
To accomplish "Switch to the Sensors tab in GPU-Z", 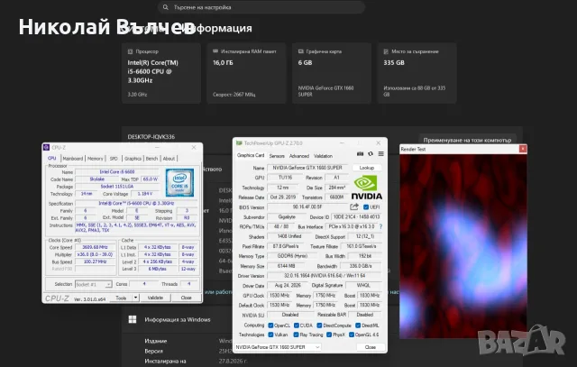I will coord(277,156).
